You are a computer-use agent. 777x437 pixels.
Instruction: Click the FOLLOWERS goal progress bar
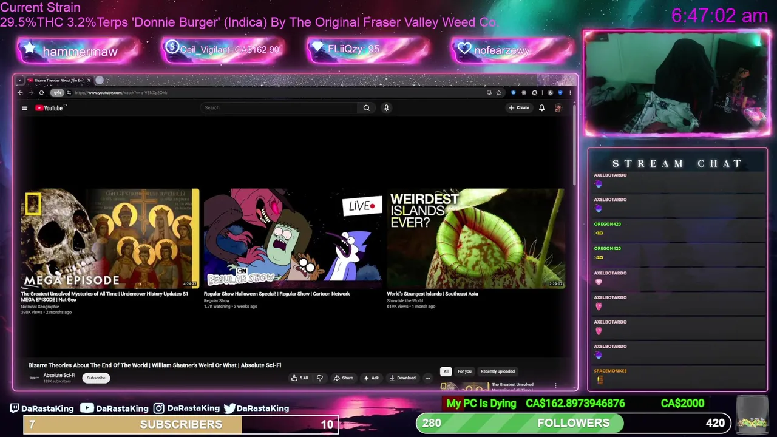[573, 423]
